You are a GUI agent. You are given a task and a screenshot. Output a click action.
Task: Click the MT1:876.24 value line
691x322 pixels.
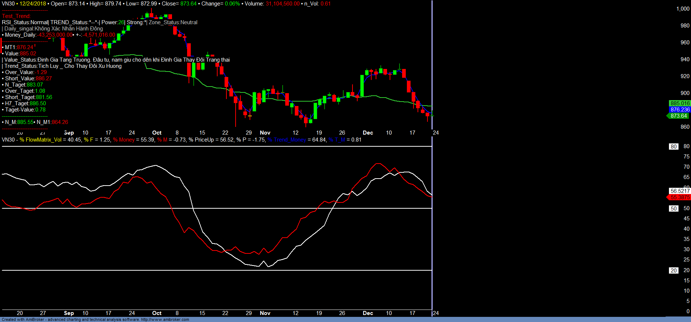pyautogui.click(x=19, y=47)
